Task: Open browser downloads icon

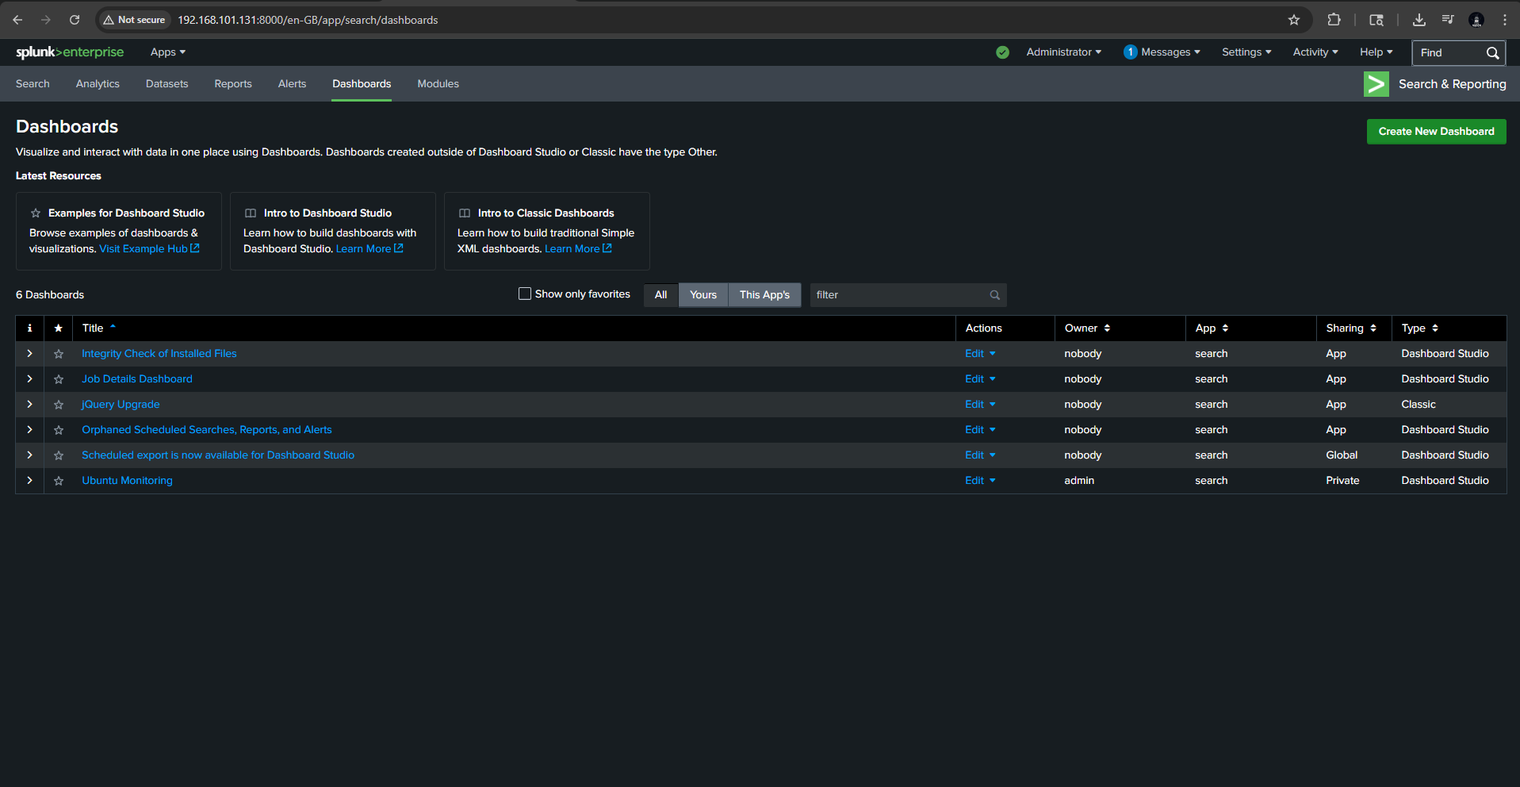Action: coord(1419,20)
